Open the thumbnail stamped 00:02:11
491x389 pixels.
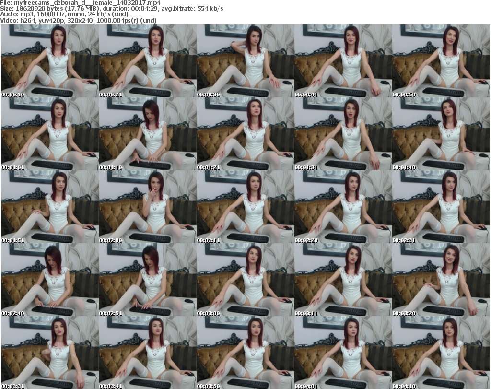point(245,207)
